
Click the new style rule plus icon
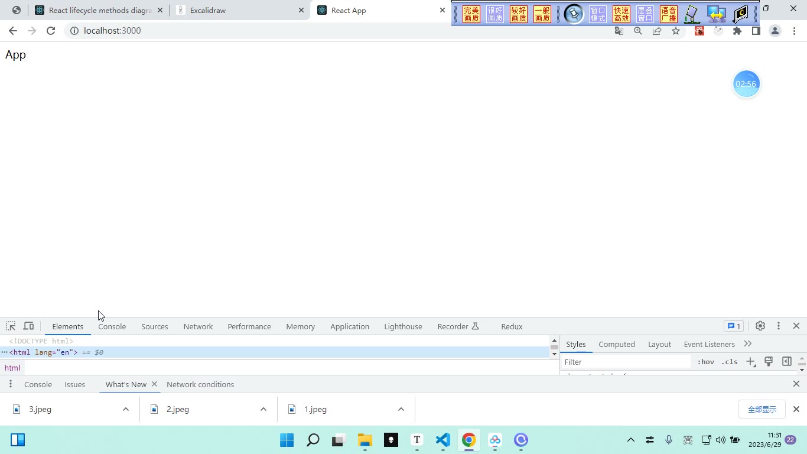click(x=751, y=362)
